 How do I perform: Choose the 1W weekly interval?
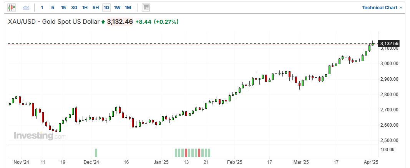117,7
